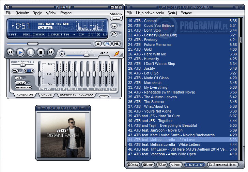
Task: Select track 32. ATB - Marrakech
Action: [x=182, y=83]
